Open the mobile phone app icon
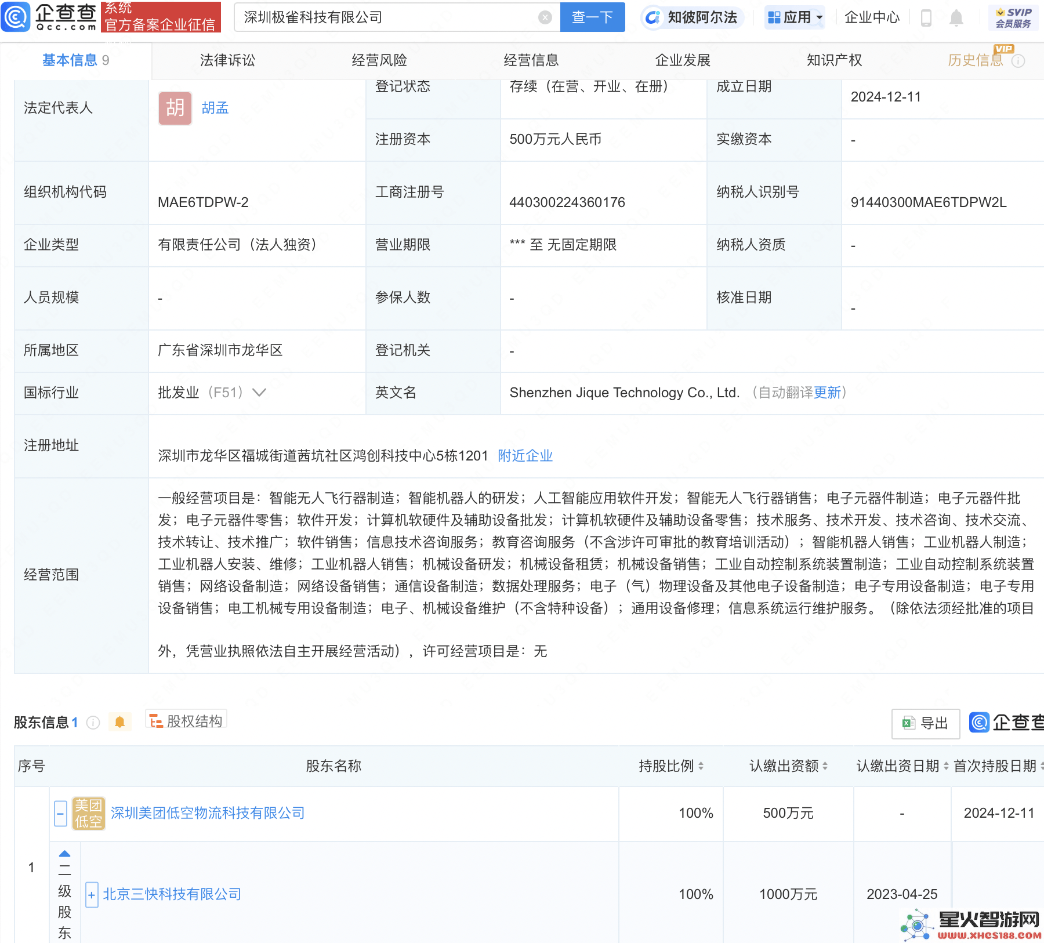This screenshot has height=943, width=1044. (926, 18)
